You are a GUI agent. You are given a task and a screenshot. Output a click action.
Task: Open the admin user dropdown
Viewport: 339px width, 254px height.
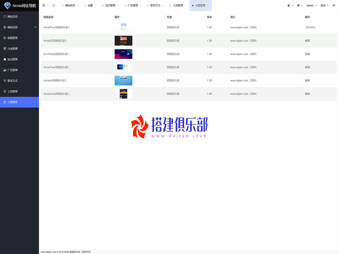(312, 5)
